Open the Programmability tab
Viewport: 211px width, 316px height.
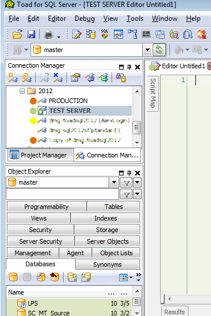click(x=46, y=207)
